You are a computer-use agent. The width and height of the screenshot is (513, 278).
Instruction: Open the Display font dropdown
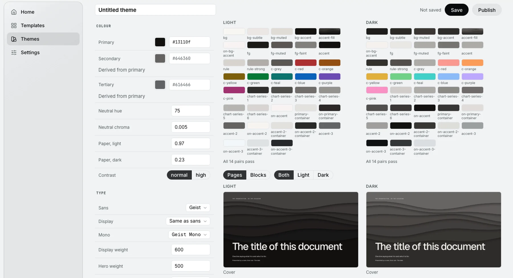[x=188, y=221]
